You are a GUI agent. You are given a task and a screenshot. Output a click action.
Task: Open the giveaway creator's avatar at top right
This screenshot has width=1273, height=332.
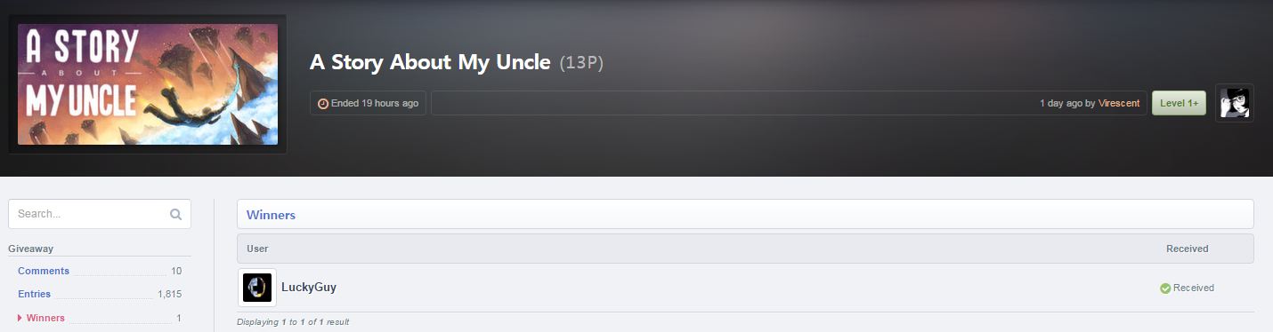pyautogui.click(x=1235, y=103)
